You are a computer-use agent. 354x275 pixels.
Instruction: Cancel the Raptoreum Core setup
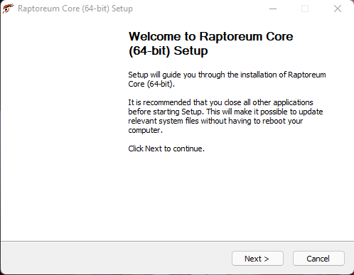(318, 259)
